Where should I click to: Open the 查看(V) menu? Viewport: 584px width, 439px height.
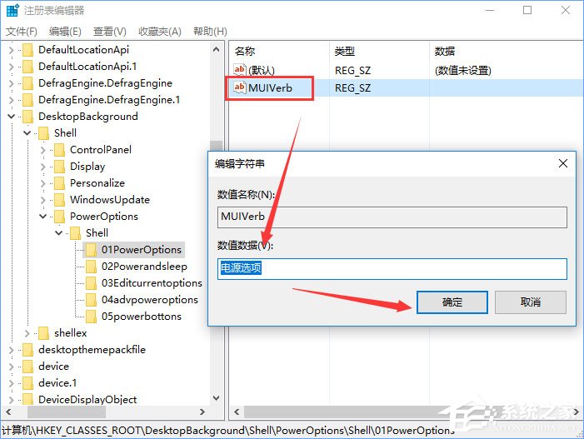coord(109,32)
